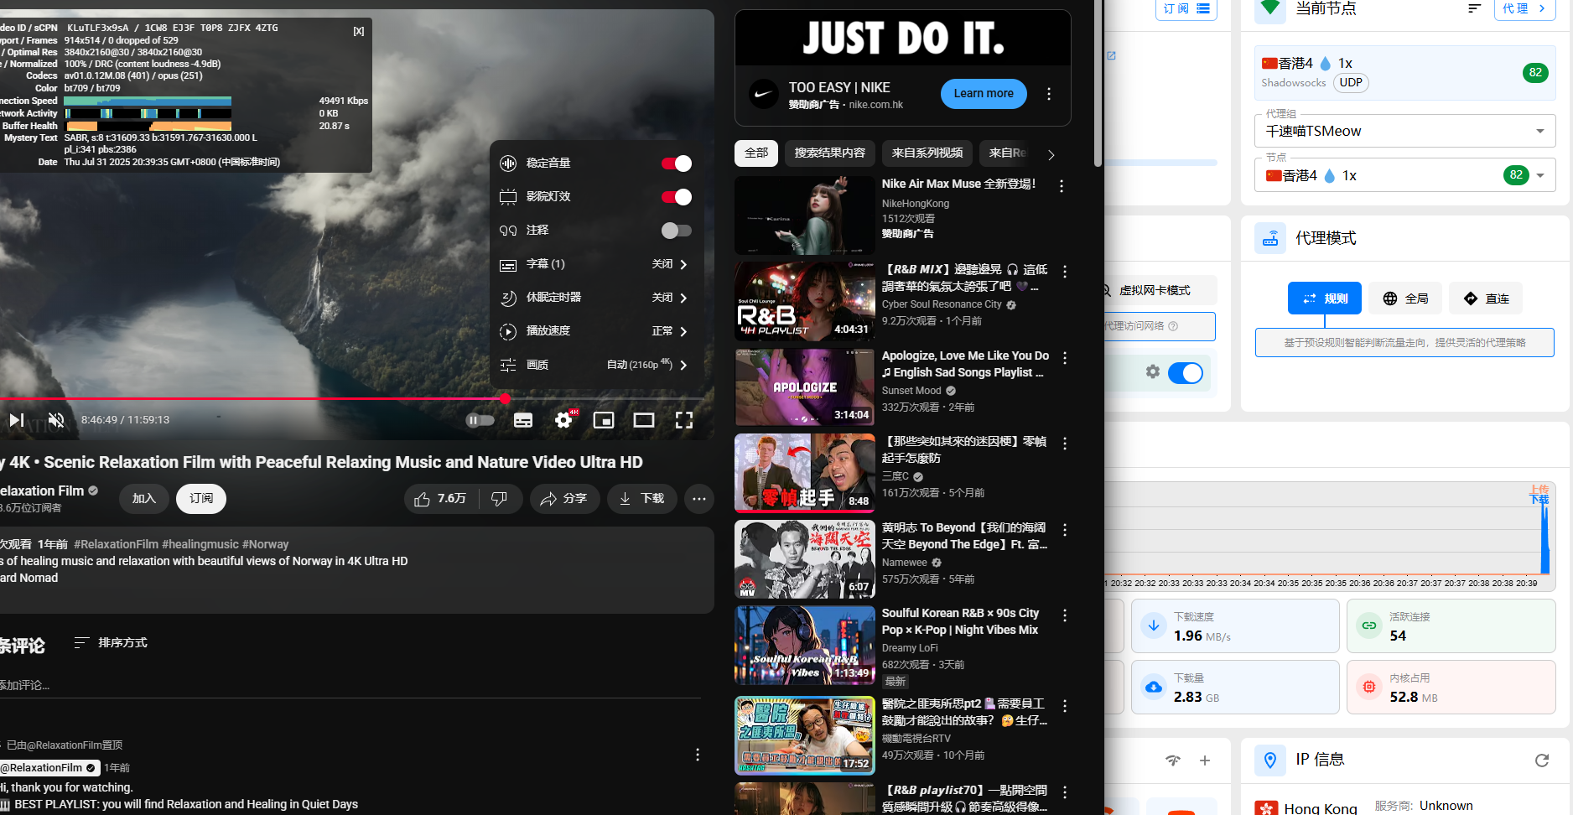Open settings gear beside the blue switch
1573x815 pixels.
point(1153,371)
